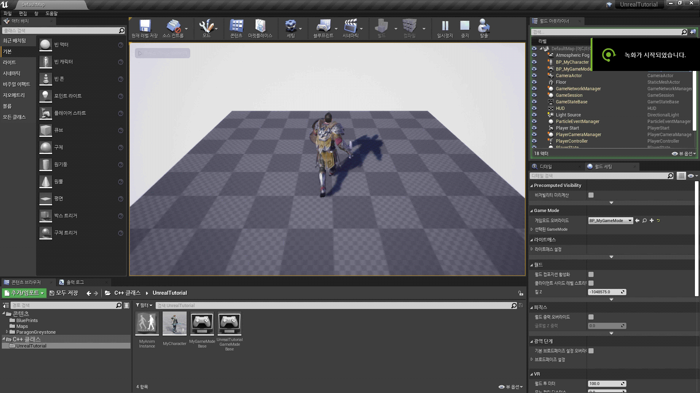Viewport: 700px width, 393px height.
Task: Toggle visibility of Floor actor
Action: (534, 82)
